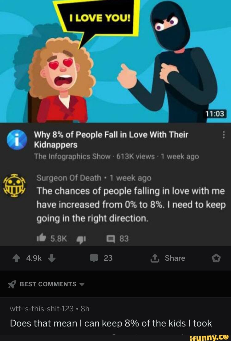Click the ifunny.co watermark logo
231x341 pixels.
point(209,337)
